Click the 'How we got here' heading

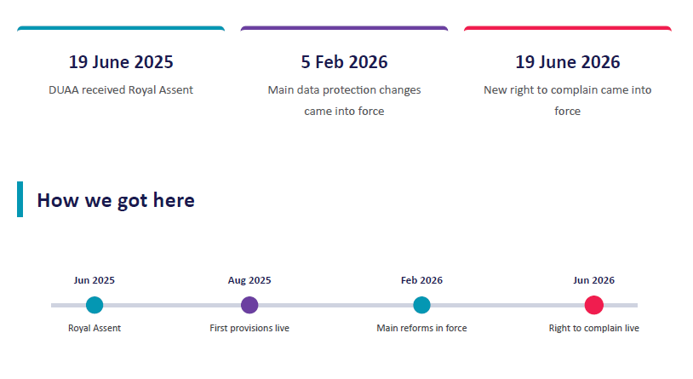coord(116,200)
